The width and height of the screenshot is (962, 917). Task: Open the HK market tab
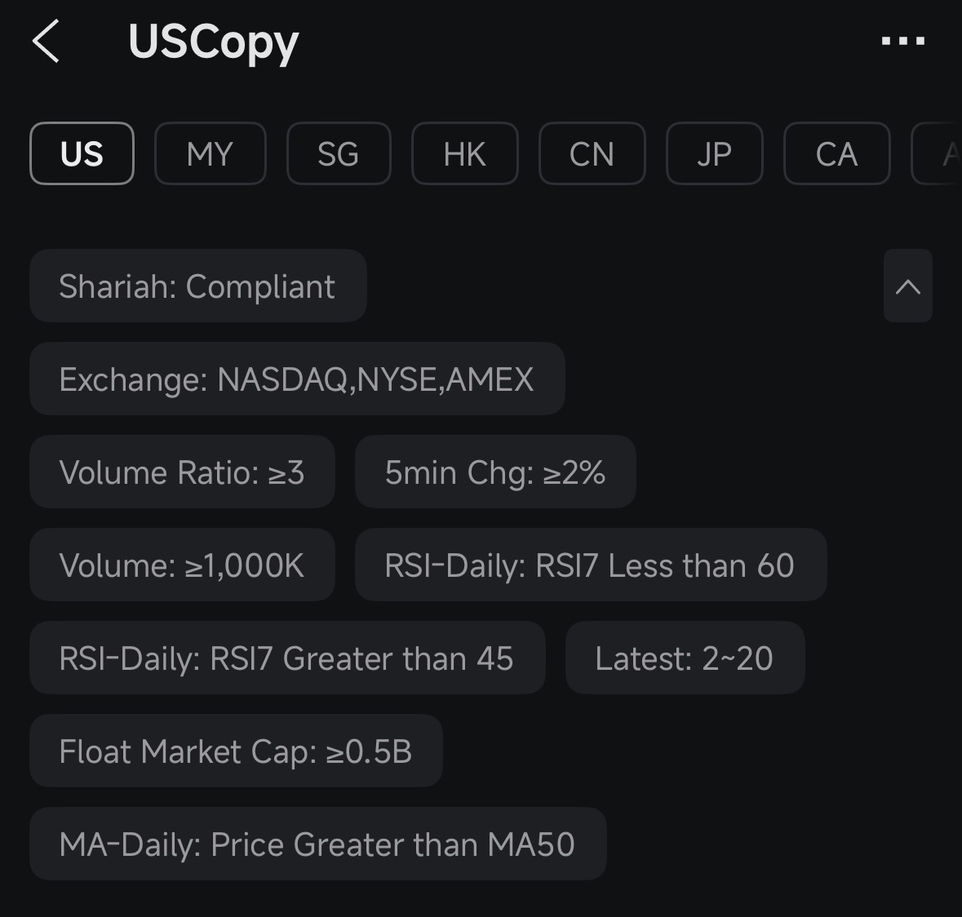click(464, 153)
